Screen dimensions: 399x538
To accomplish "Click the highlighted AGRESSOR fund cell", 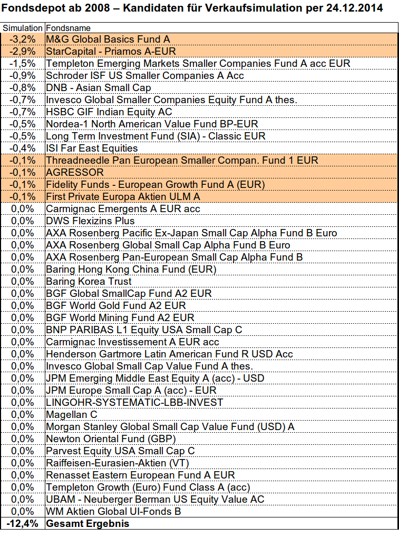I will (x=75, y=173).
